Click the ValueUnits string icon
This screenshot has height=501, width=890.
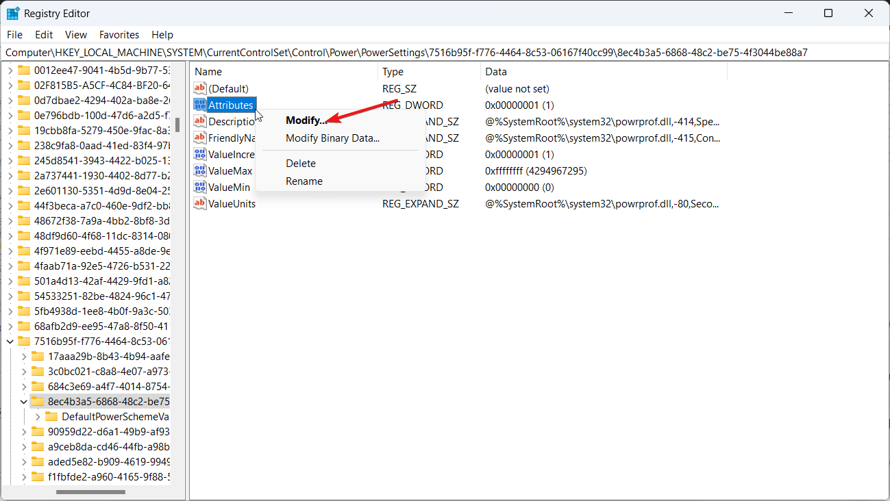(200, 203)
